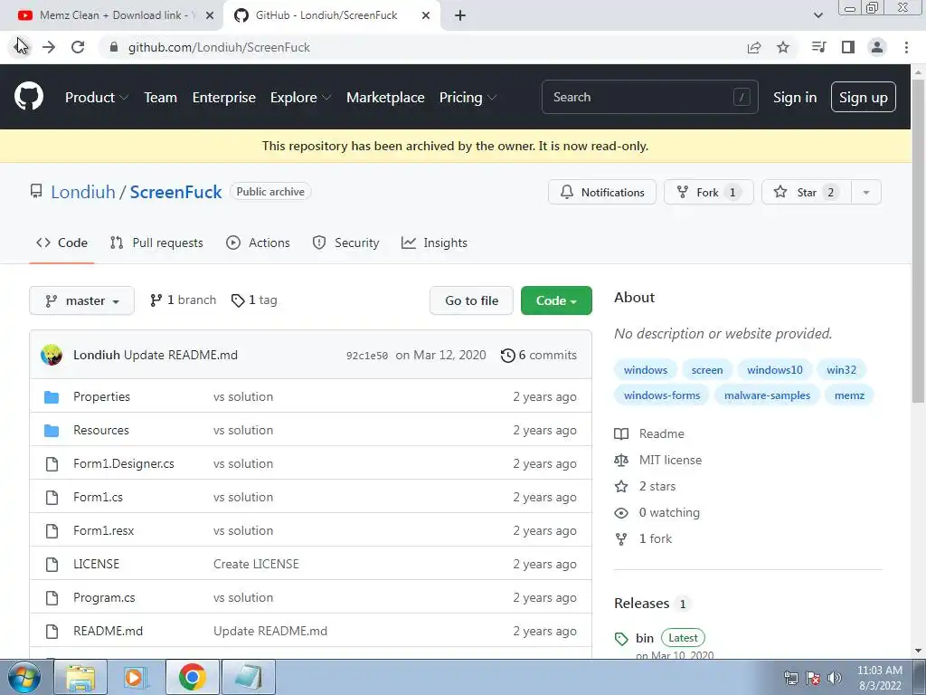
Task: Click the Londiuh user avatar in commit row
Action: 52,355
